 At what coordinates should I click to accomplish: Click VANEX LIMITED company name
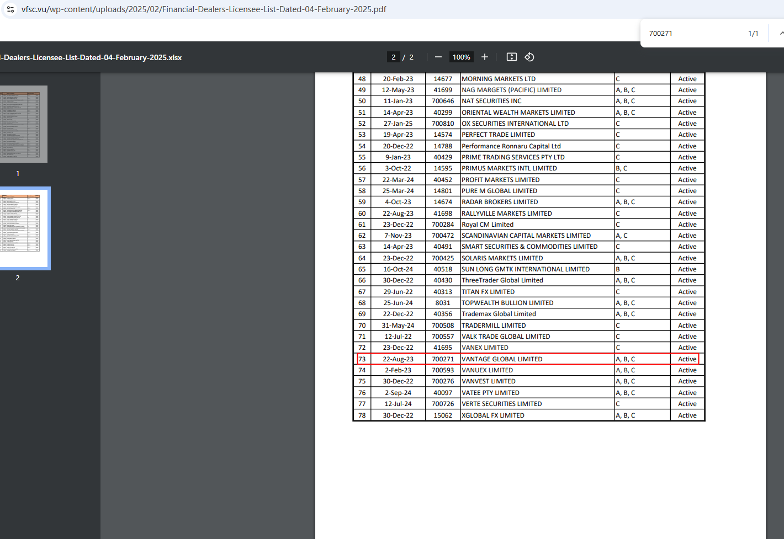(x=485, y=348)
